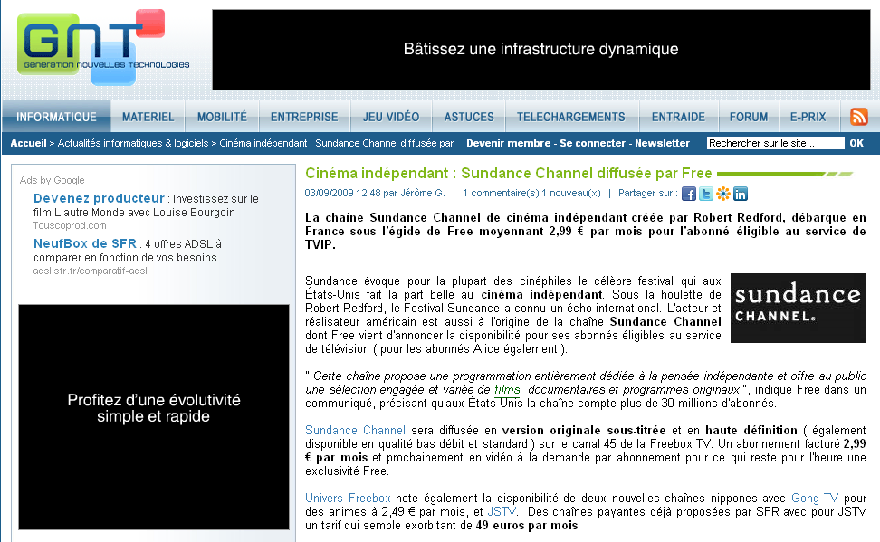Click the OK search button
The width and height of the screenshot is (880, 542).
point(856,143)
